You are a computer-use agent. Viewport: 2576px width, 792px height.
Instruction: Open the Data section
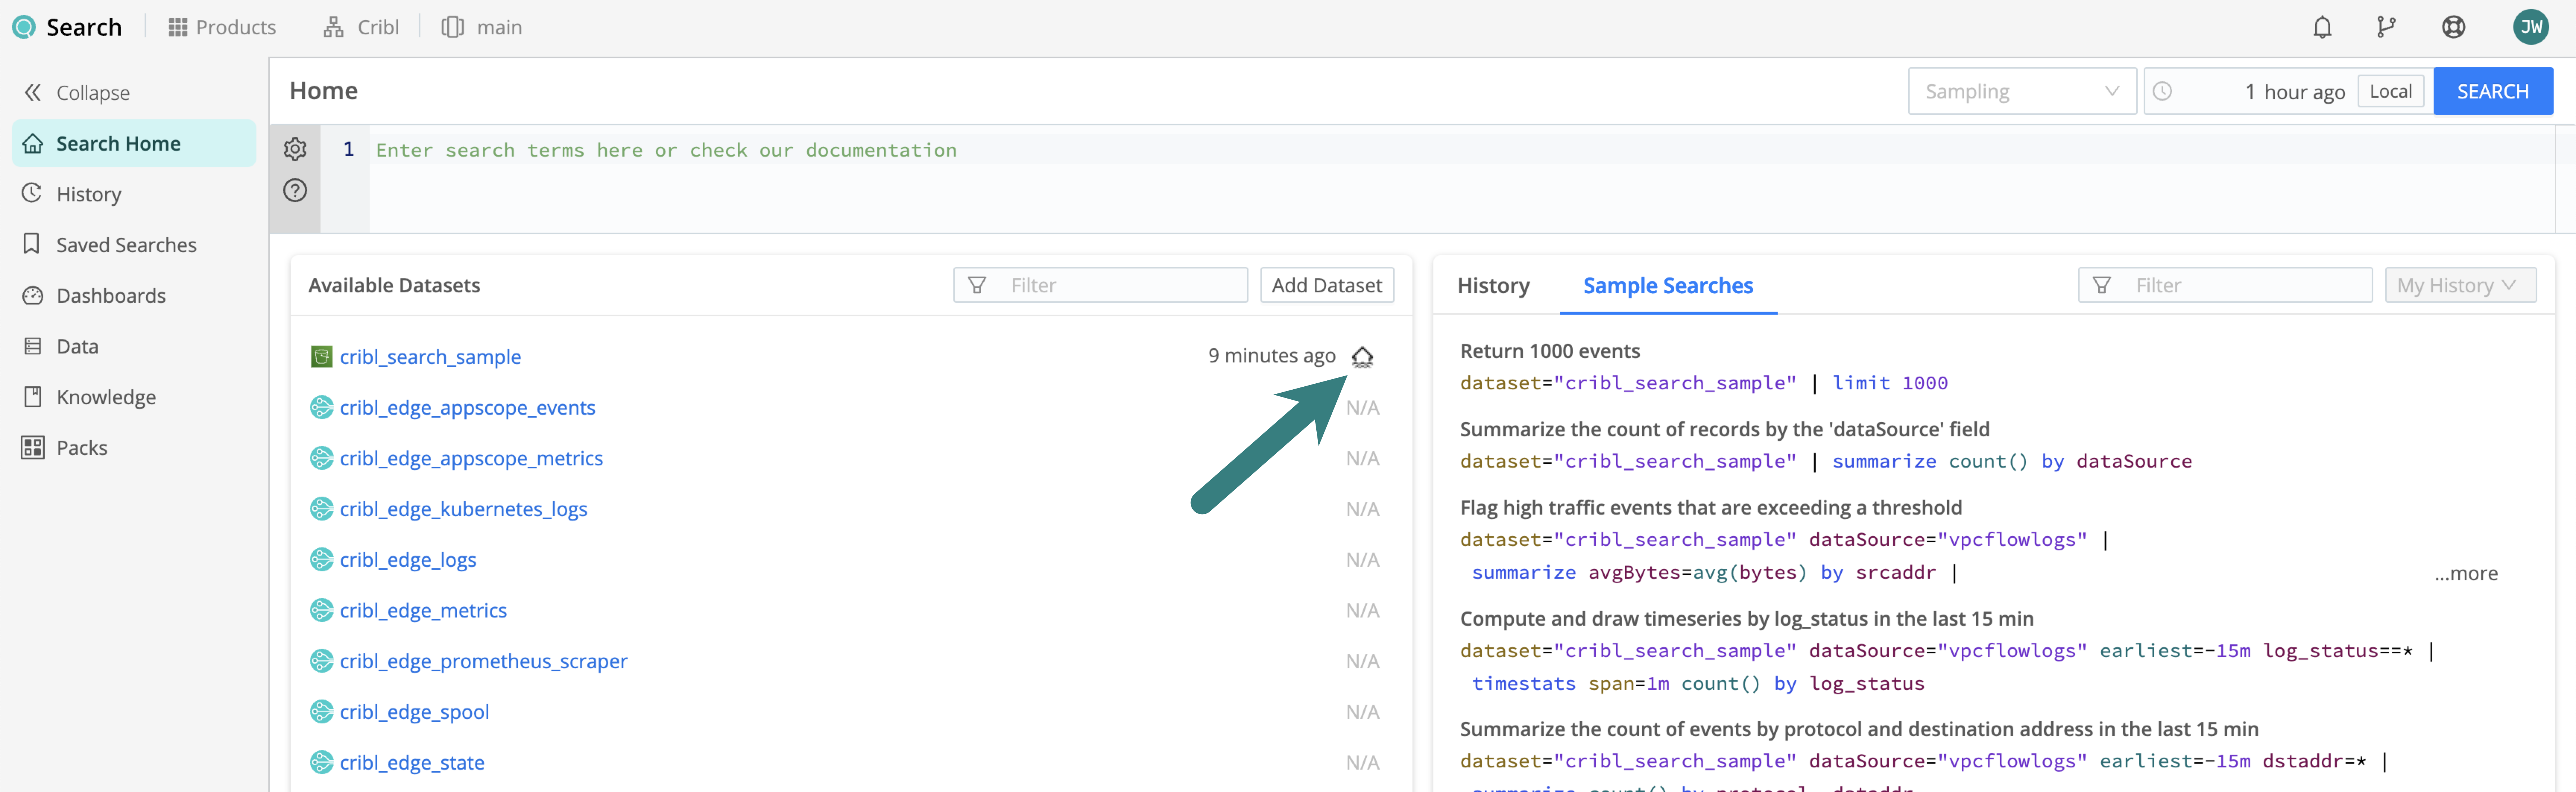coord(61,346)
